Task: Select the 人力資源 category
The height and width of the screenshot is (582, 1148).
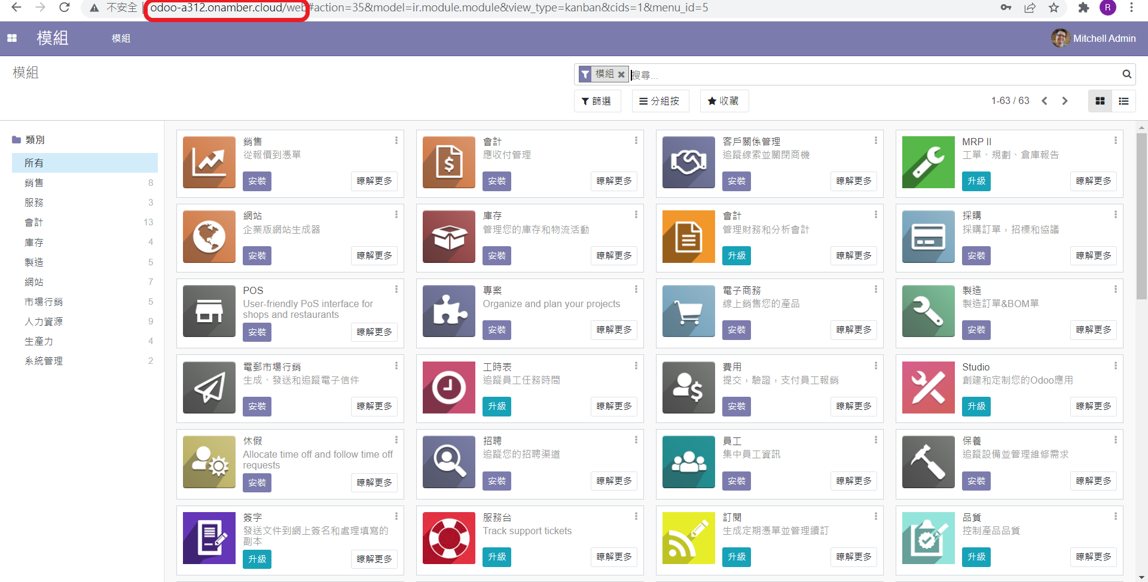Action: [x=85, y=321]
